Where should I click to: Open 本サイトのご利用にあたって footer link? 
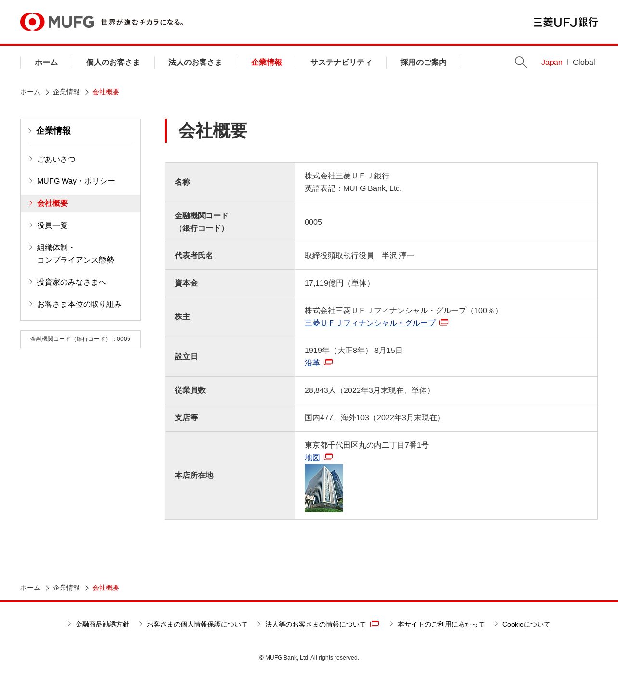coord(441,625)
